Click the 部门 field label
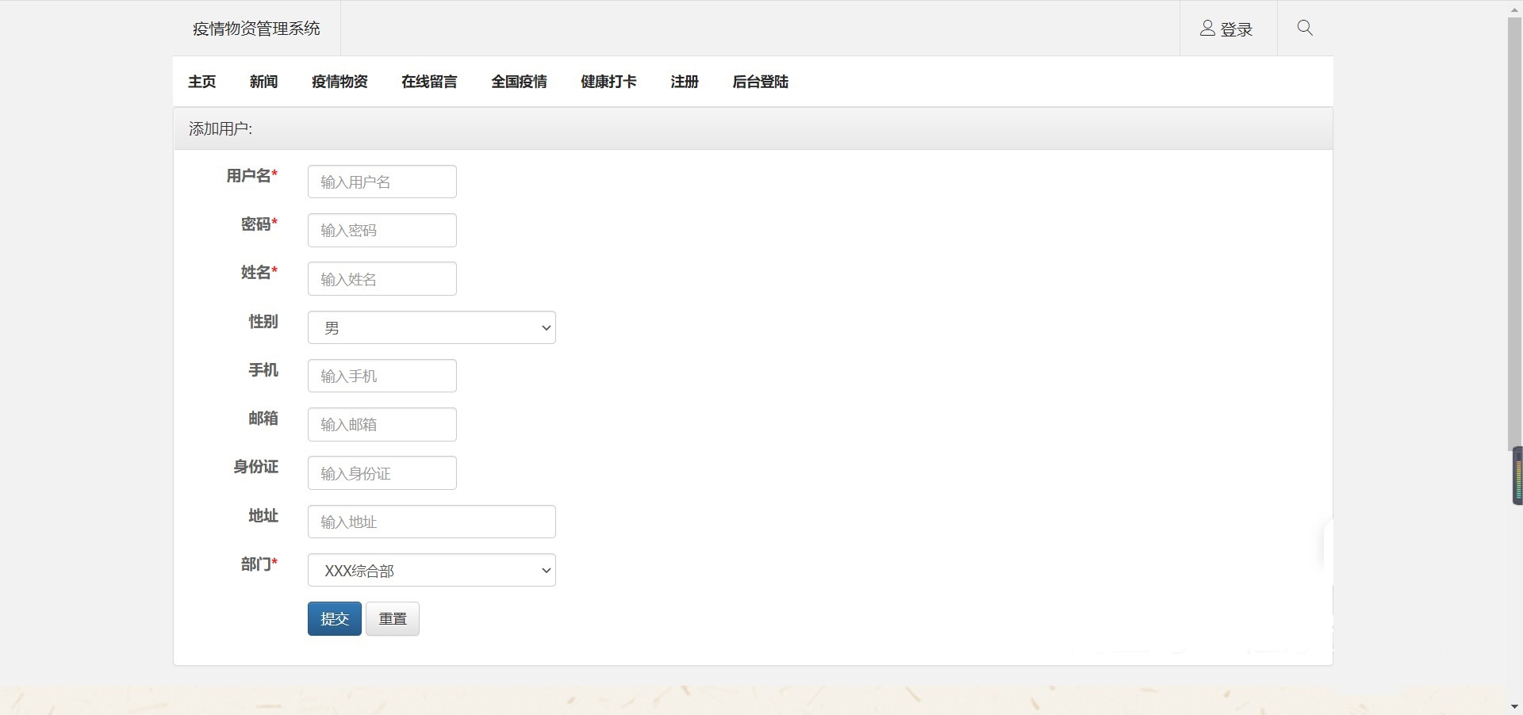Screen dimensions: 1523x715 (259, 564)
